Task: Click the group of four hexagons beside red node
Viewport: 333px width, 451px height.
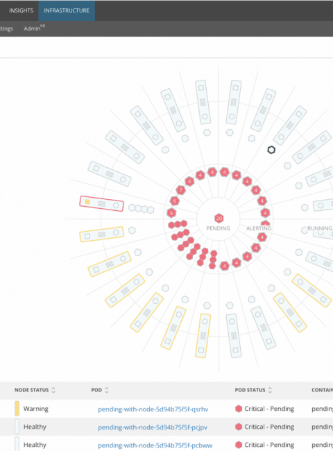Action: [x=142, y=209]
